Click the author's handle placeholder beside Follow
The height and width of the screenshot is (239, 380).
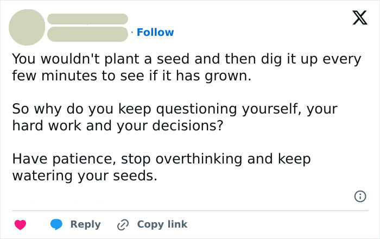[87, 34]
